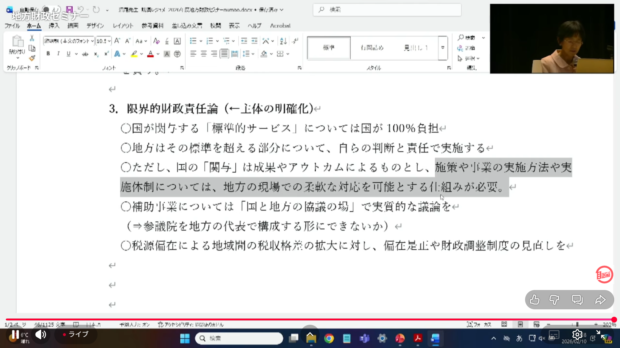The height and width of the screenshot is (348, 620).
Task: Pause the live video playback
Action: pos(15,334)
